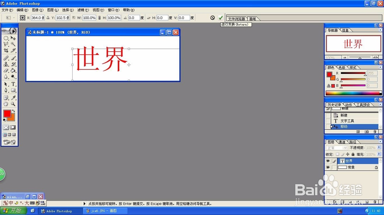This screenshot has width=384, height=215.
Task: Select the Brush tool
Action: tap(13, 58)
